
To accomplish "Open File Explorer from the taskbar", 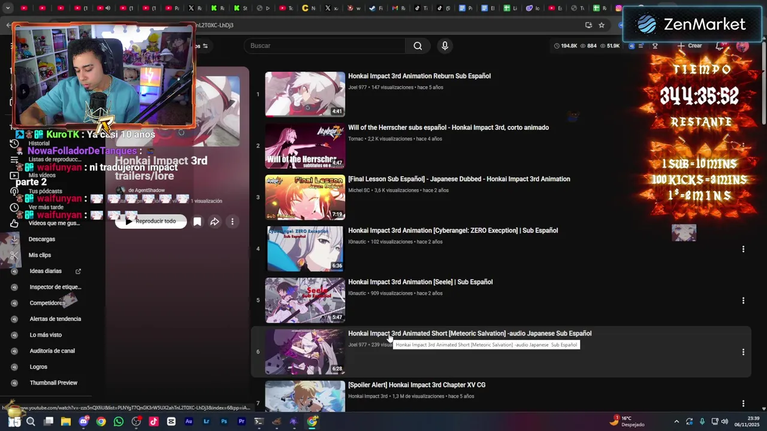I will tap(66, 421).
